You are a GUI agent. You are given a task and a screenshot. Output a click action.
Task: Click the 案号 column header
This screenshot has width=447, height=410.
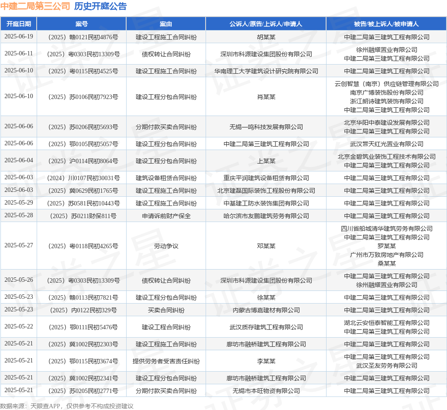(82, 24)
